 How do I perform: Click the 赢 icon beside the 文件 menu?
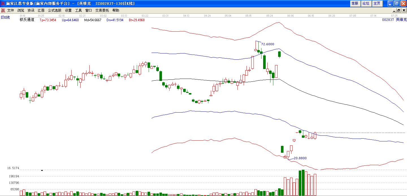tap(3, 10)
